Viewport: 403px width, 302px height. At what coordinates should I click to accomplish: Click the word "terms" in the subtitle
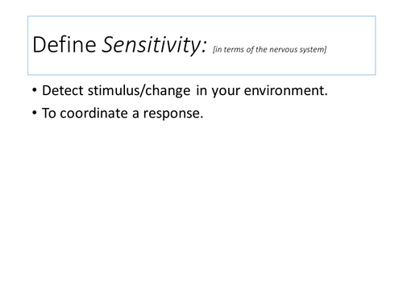234,50
